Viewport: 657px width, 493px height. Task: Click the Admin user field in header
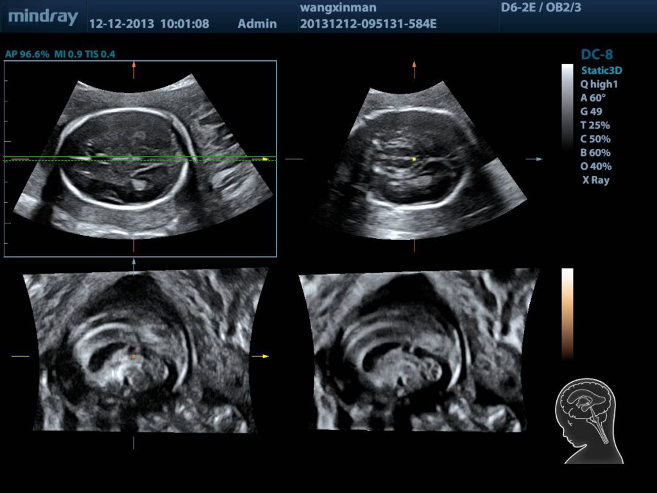257,24
